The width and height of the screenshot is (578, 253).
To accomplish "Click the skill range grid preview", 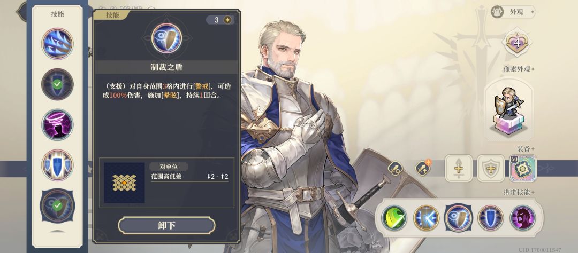I will pos(124,183).
